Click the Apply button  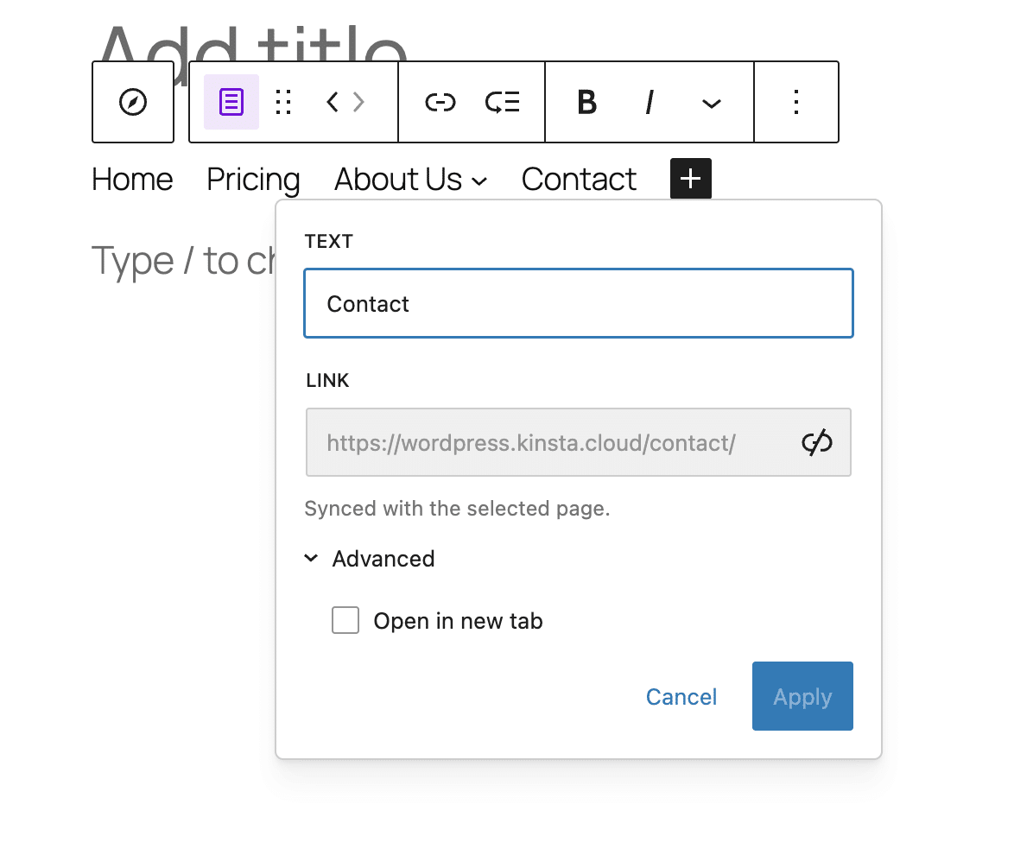802,696
